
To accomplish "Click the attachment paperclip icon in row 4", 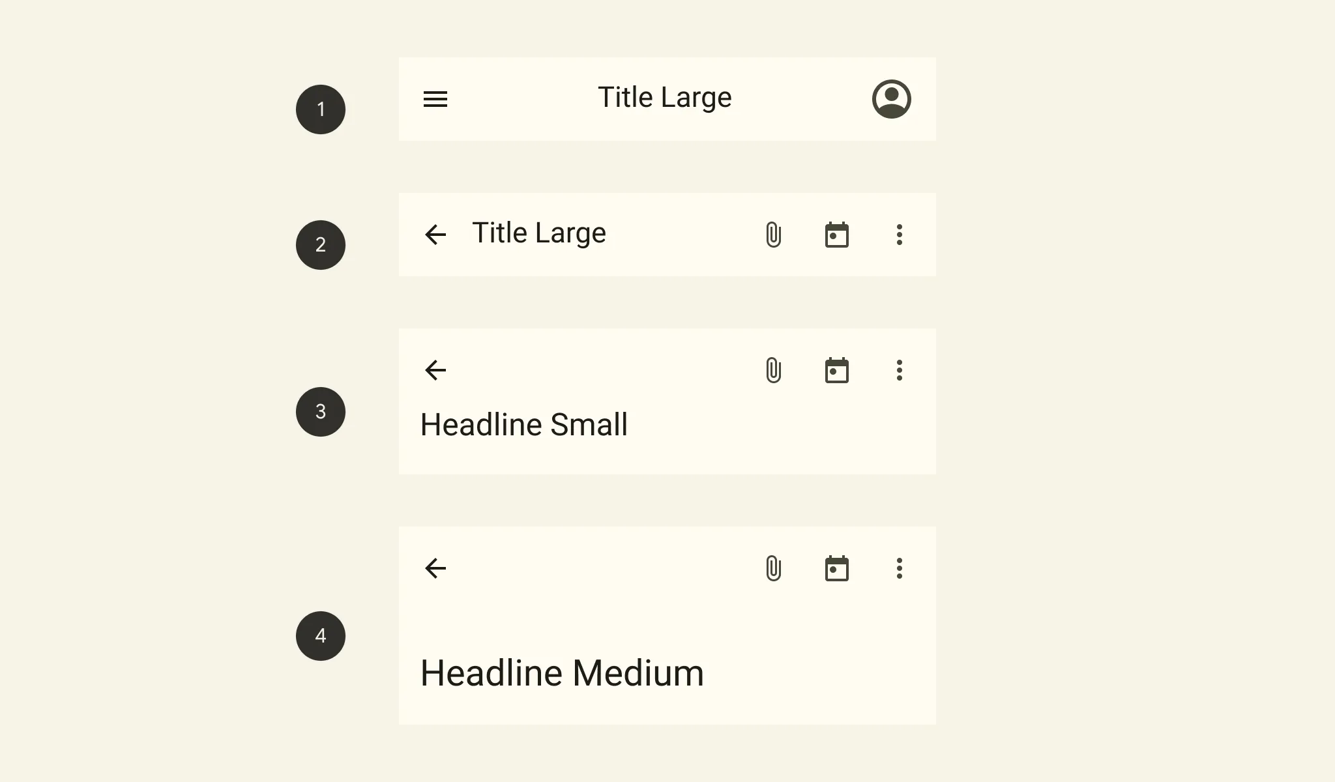I will (x=772, y=568).
